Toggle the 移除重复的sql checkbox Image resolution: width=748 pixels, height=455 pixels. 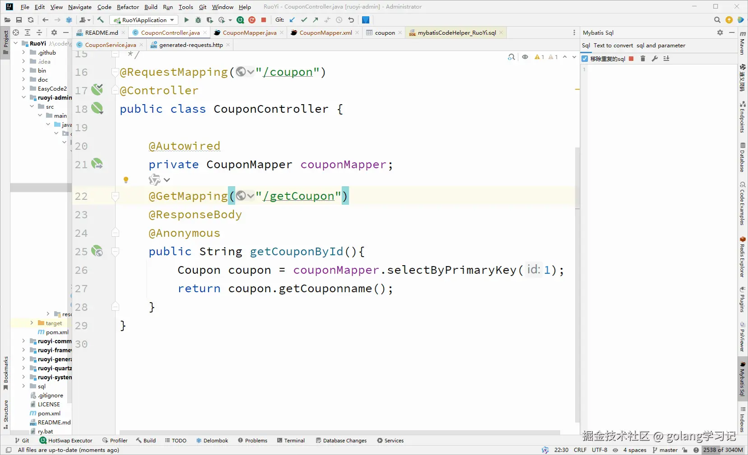(x=585, y=59)
